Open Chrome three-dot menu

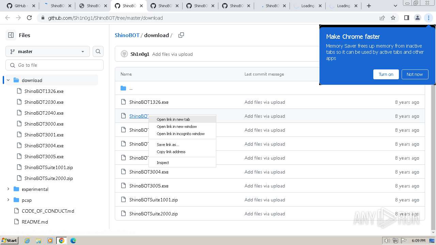click(x=429, y=18)
